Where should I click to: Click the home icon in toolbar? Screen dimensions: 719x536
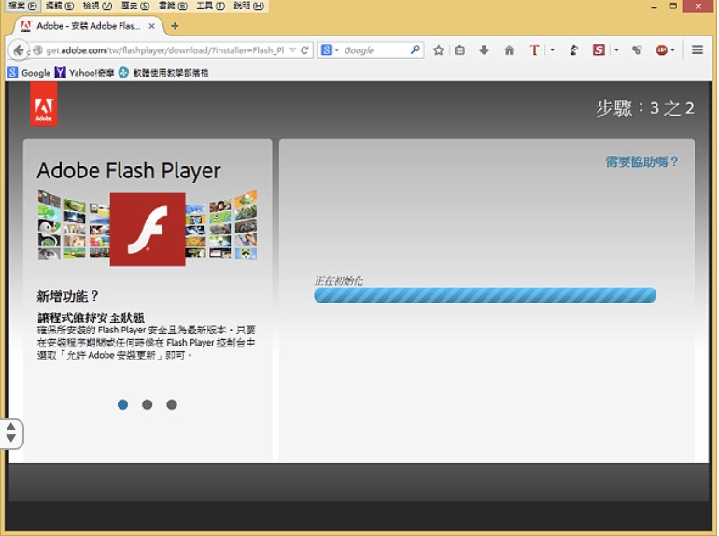click(509, 50)
